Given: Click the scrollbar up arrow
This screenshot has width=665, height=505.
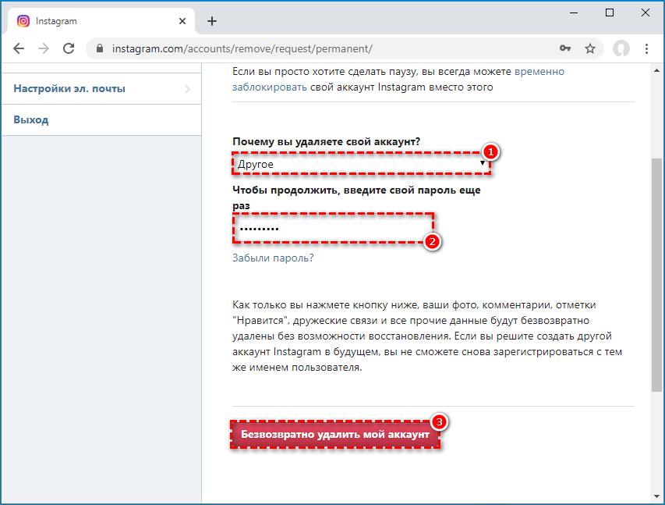Looking at the screenshot, I should click(656, 70).
